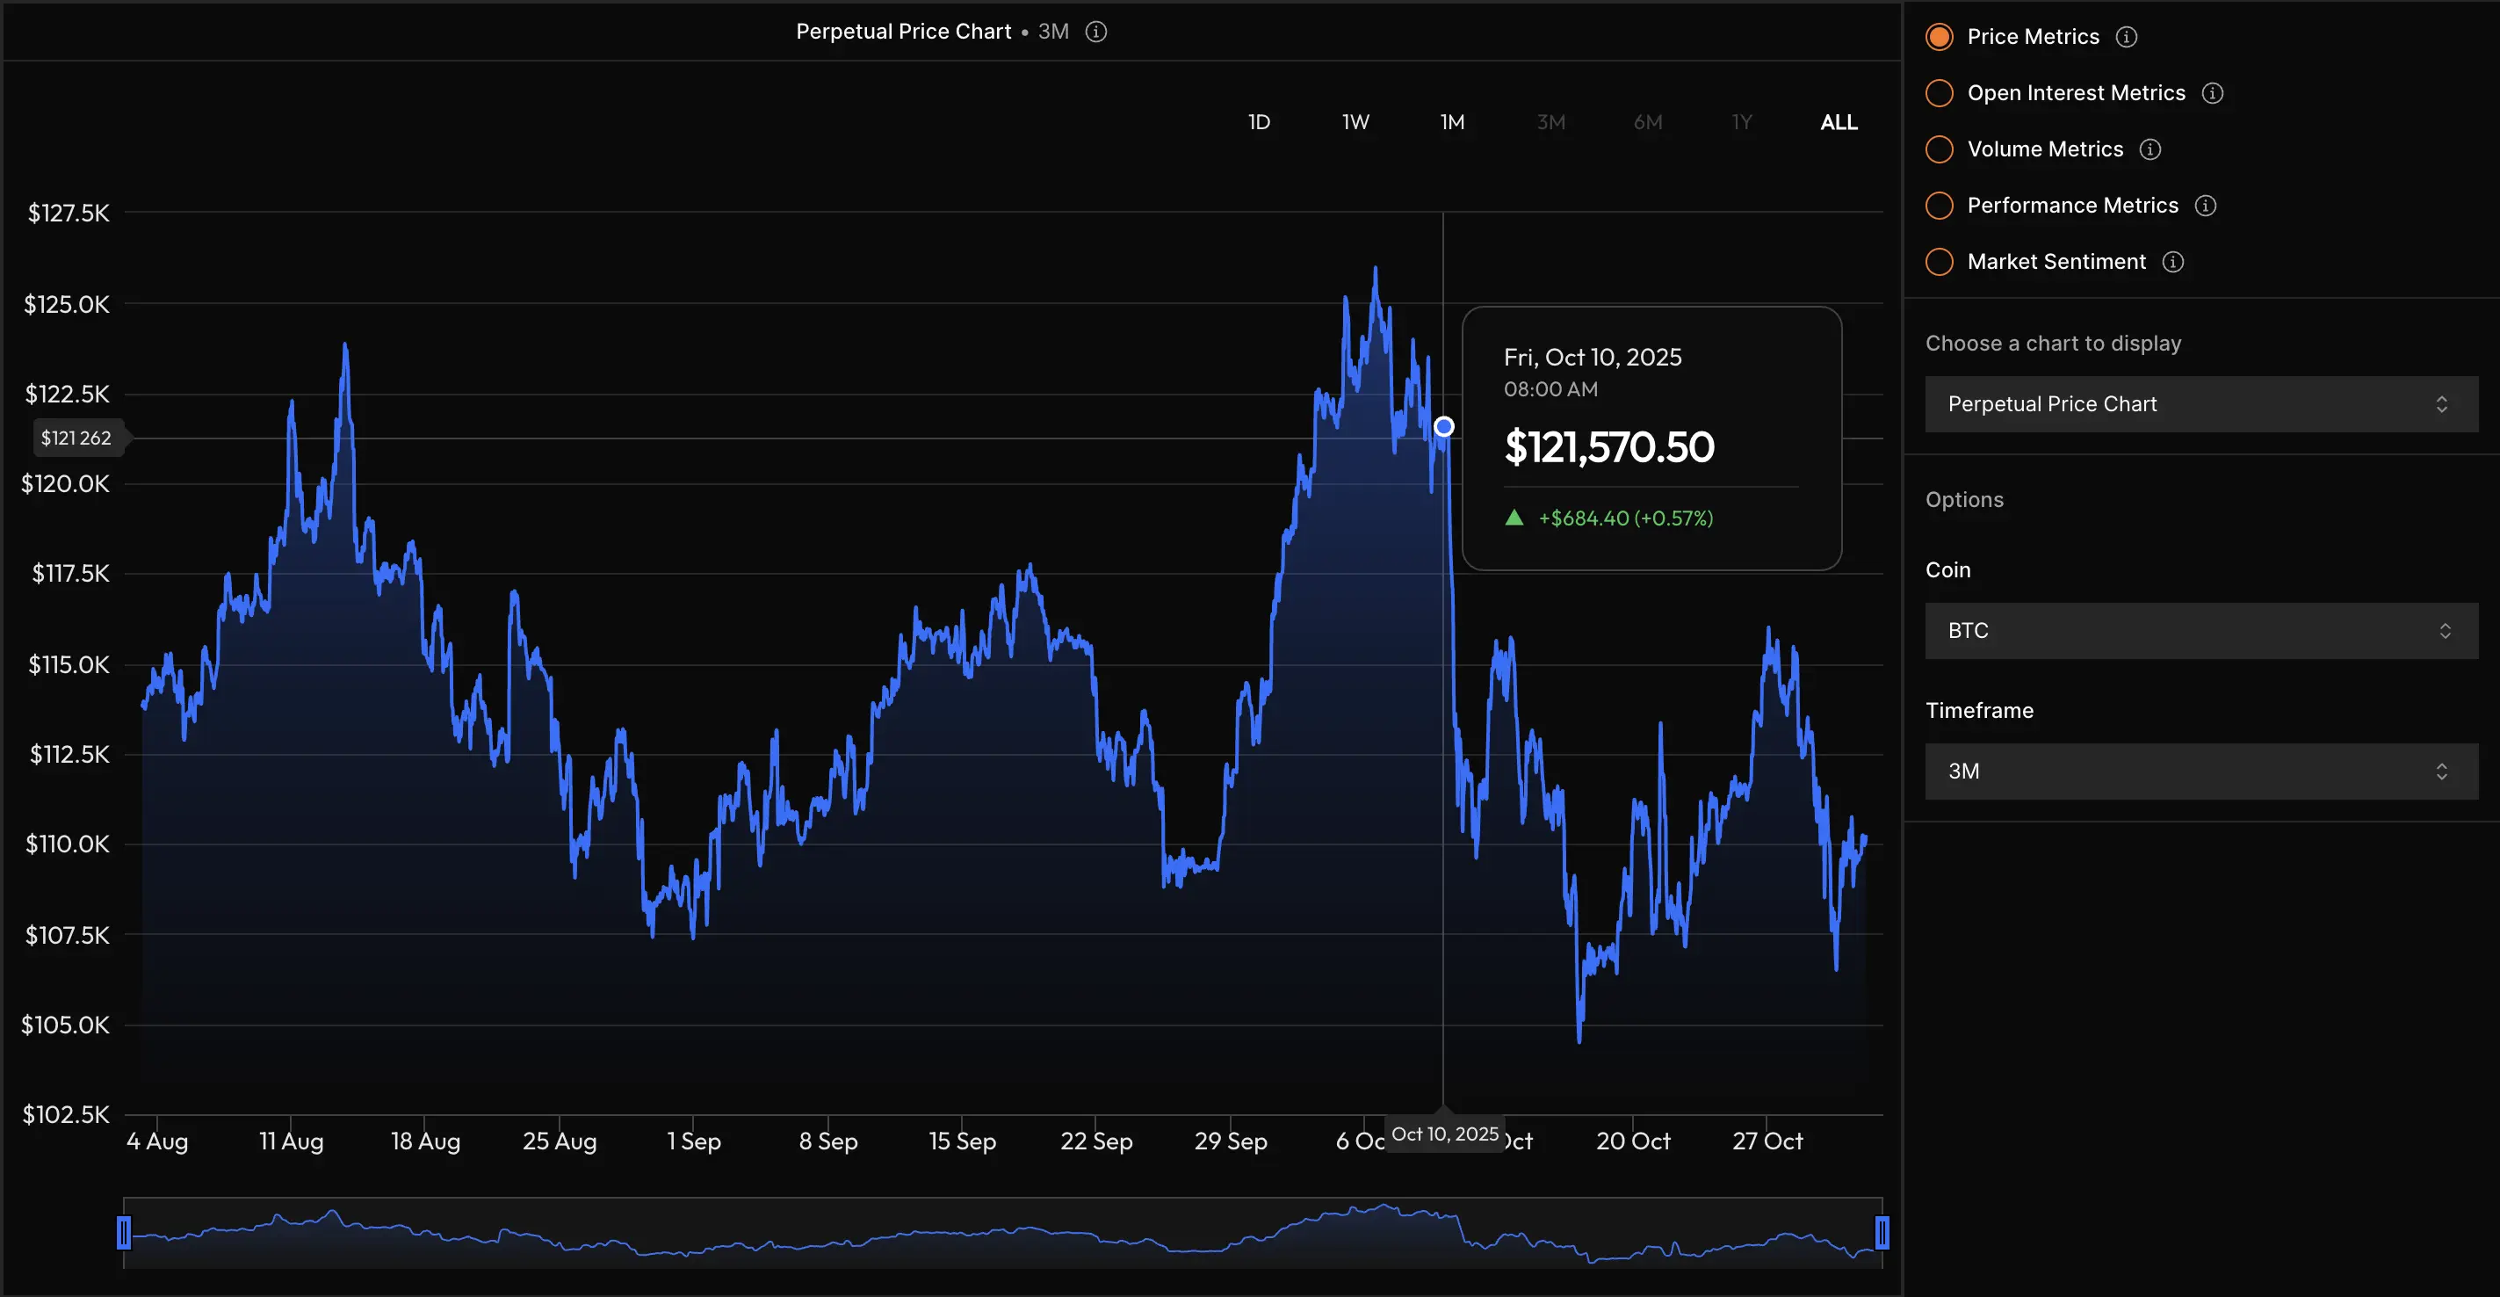Click the 1M time range button

(1453, 121)
